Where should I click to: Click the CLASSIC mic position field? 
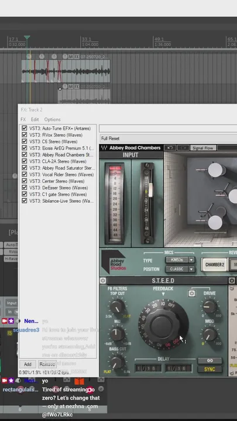[x=177, y=269]
